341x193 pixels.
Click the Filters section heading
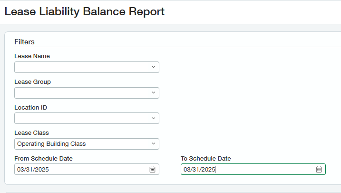tap(24, 42)
